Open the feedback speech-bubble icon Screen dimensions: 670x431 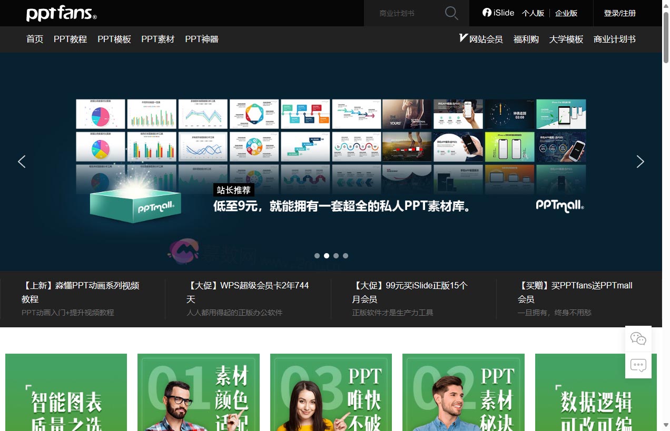638,365
